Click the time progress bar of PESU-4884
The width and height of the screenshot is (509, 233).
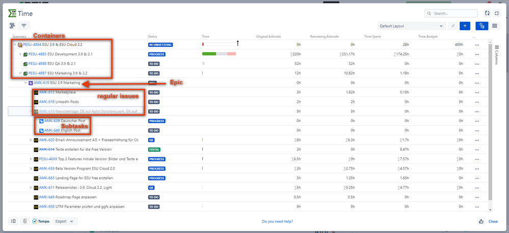[220, 44]
